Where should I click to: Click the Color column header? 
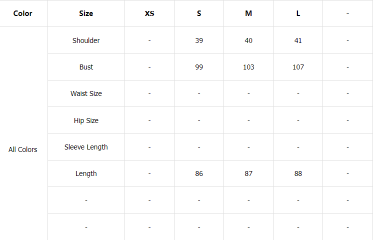pyautogui.click(x=23, y=13)
